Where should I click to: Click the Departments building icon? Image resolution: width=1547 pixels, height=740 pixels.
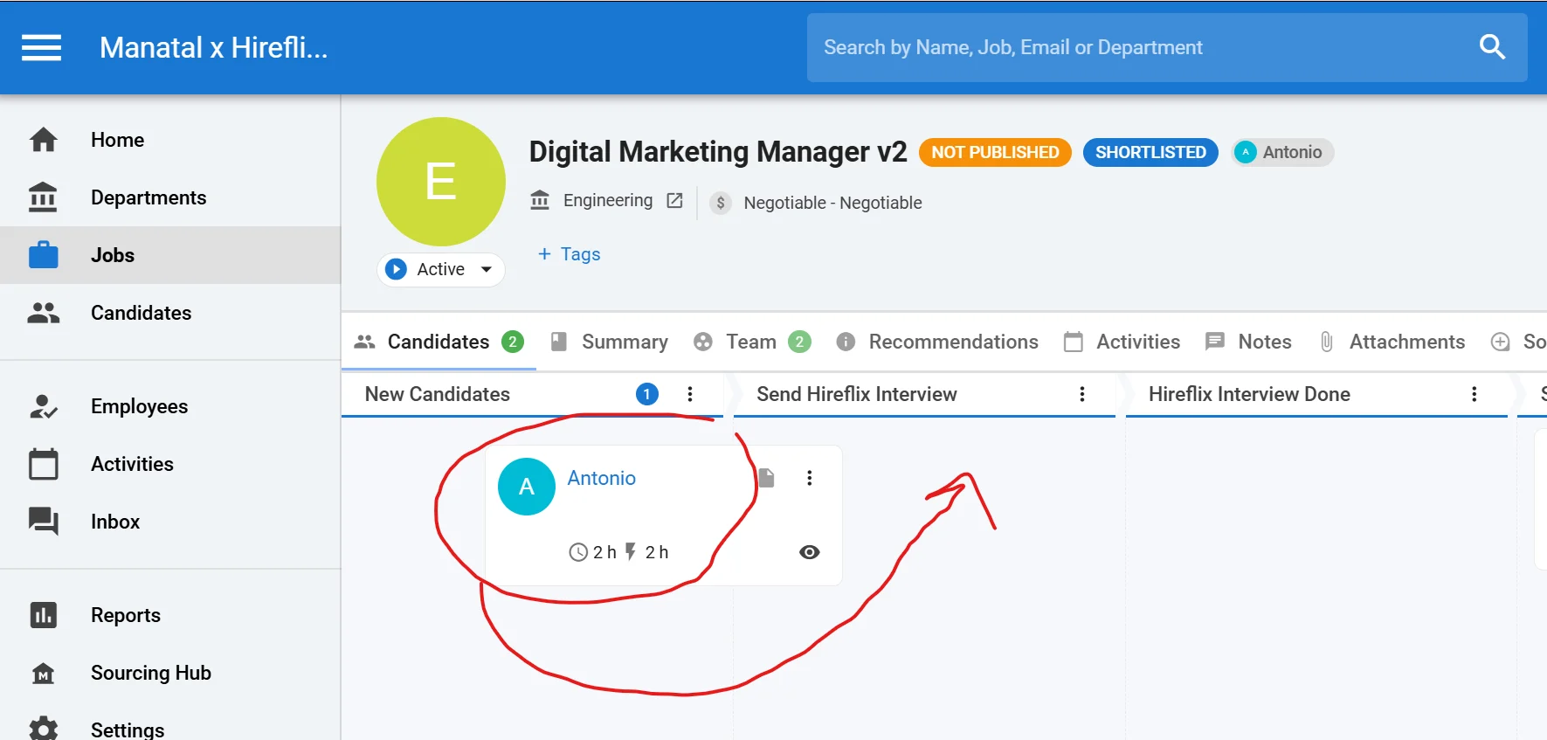43,197
